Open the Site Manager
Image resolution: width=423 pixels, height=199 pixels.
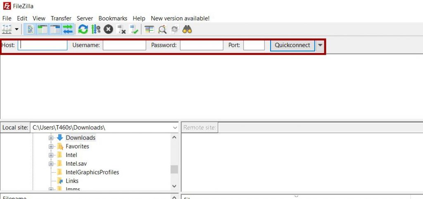tap(7, 29)
